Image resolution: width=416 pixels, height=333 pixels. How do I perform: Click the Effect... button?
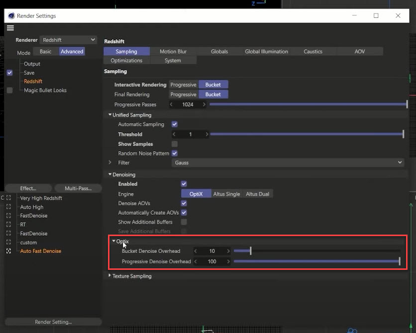[x=28, y=188]
